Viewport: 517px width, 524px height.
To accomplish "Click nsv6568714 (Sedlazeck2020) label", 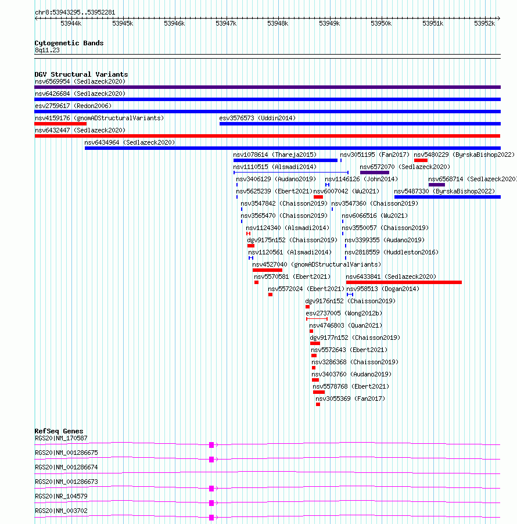I will tap(472, 179).
